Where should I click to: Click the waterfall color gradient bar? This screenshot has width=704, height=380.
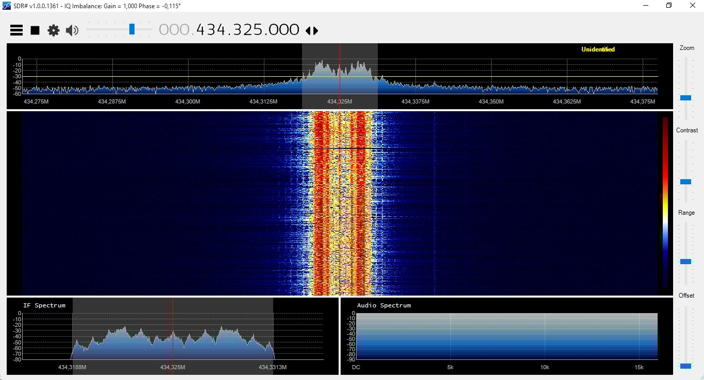[x=665, y=202]
